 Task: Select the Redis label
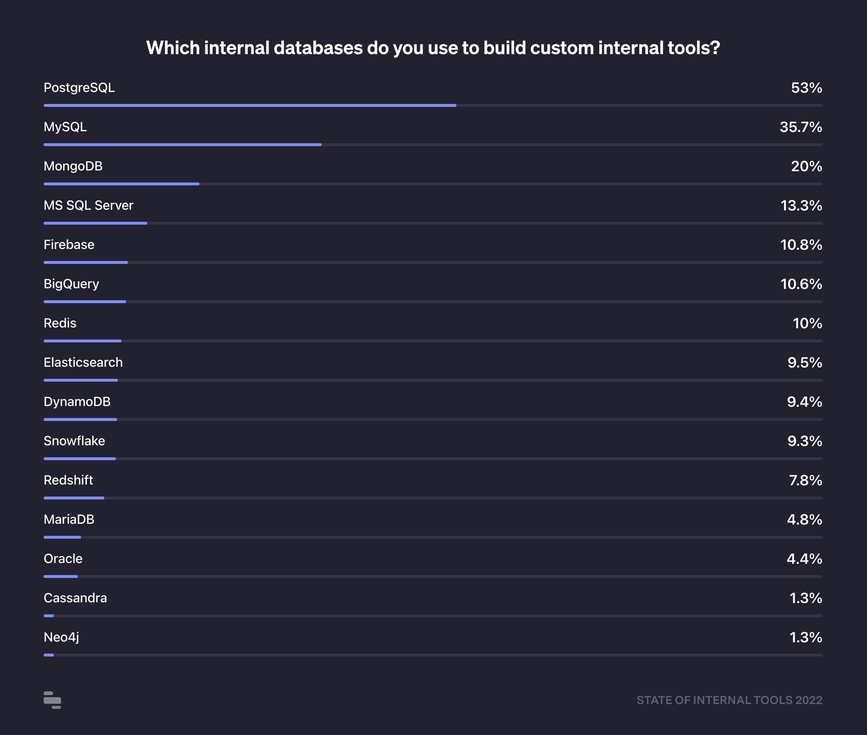click(x=60, y=323)
